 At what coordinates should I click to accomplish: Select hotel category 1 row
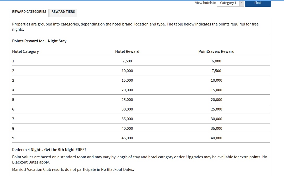click(13, 61)
